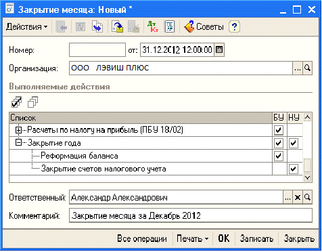This screenshot has height=252, width=322.
Task: Click the БУ column header
Action: coord(280,118)
